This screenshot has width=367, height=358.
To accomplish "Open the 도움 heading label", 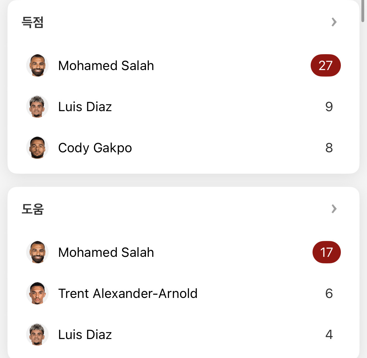I will pos(33,209).
